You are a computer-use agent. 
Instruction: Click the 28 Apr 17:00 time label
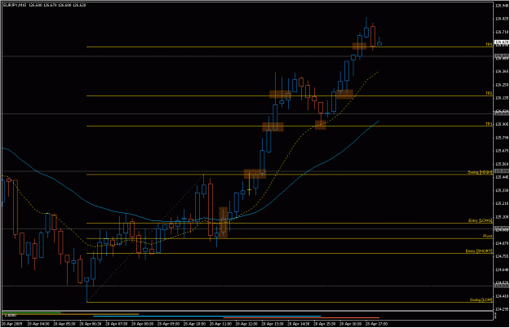click(376, 324)
